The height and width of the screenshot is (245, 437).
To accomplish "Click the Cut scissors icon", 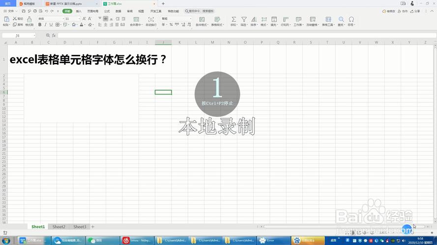I will tap(15, 19).
